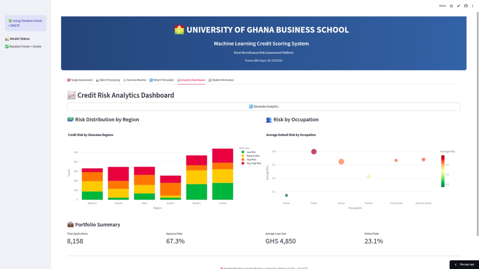This screenshot has height=269, width=479.
Task: Click the Farmer data point bubble
Action: (x=286, y=195)
